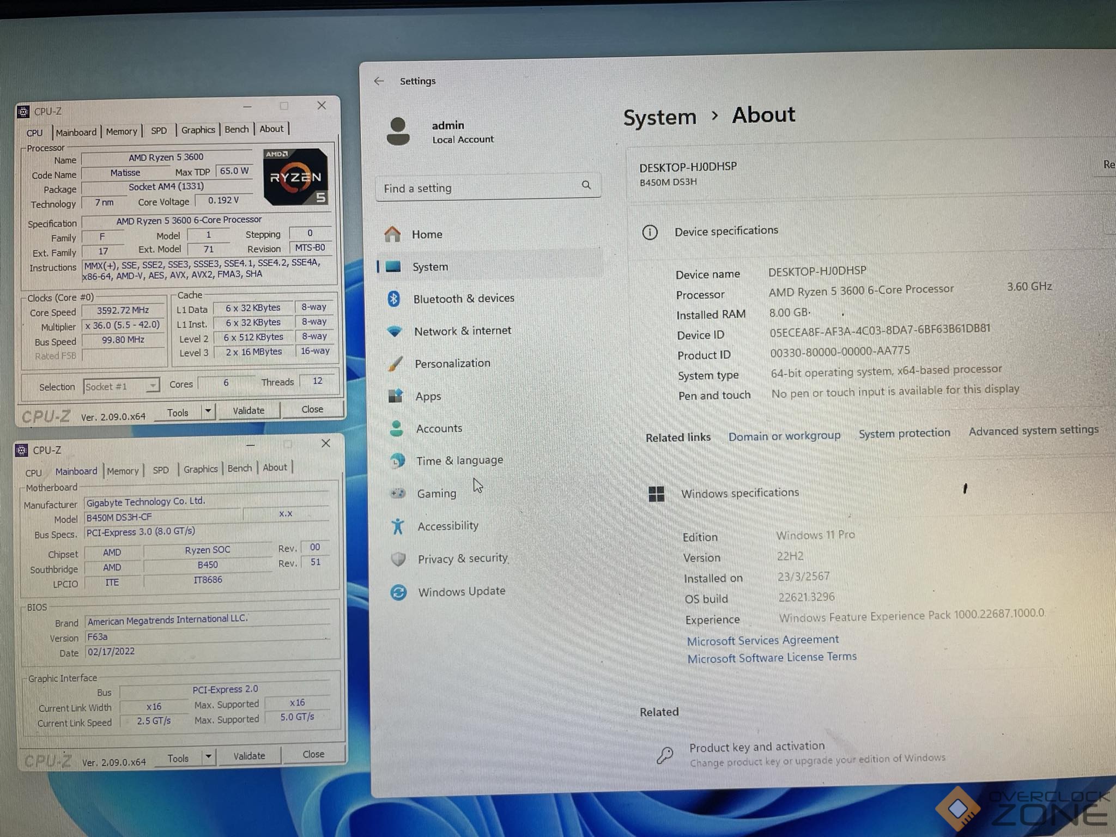
Task: Click the Accessibility figure icon
Action: point(398,526)
